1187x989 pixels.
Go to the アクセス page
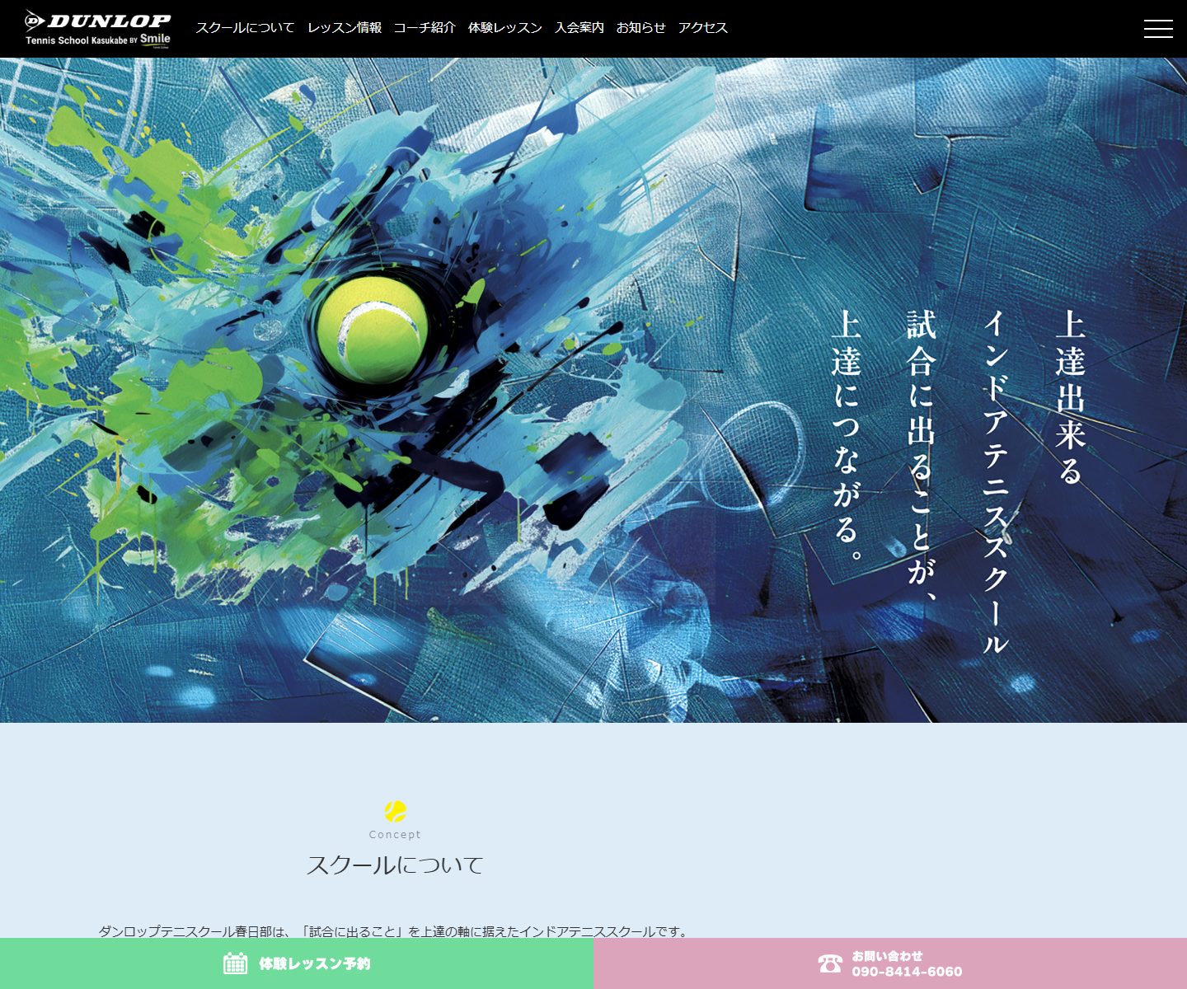(703, 28)
